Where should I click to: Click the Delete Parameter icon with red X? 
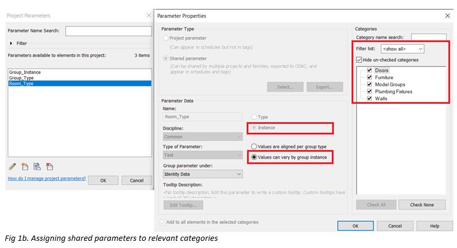click(x=50, y=166)
